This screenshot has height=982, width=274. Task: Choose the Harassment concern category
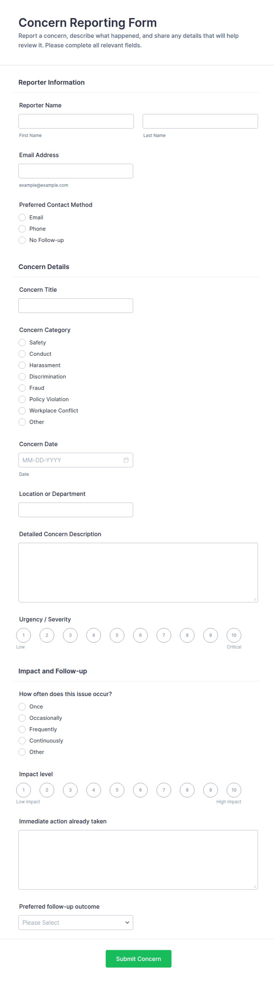22,365
